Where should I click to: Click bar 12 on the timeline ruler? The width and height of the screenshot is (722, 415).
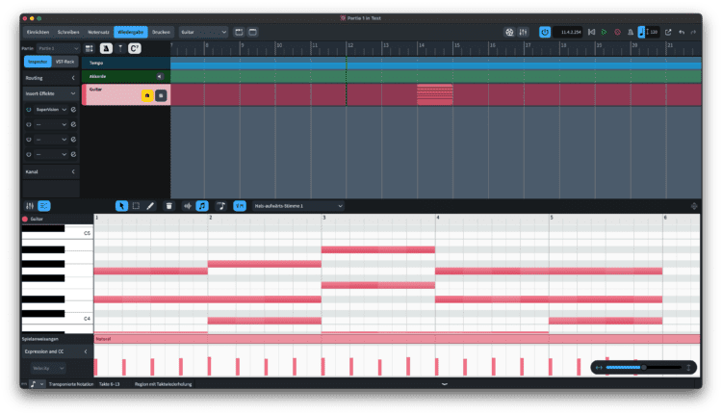click(x=350, y=45)
